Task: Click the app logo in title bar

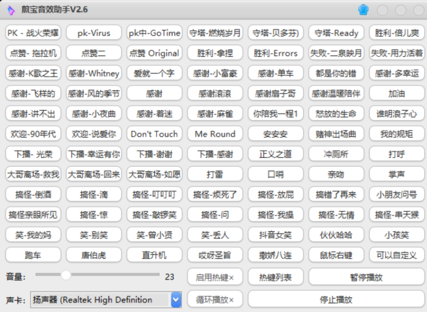Action: [11, 10]
